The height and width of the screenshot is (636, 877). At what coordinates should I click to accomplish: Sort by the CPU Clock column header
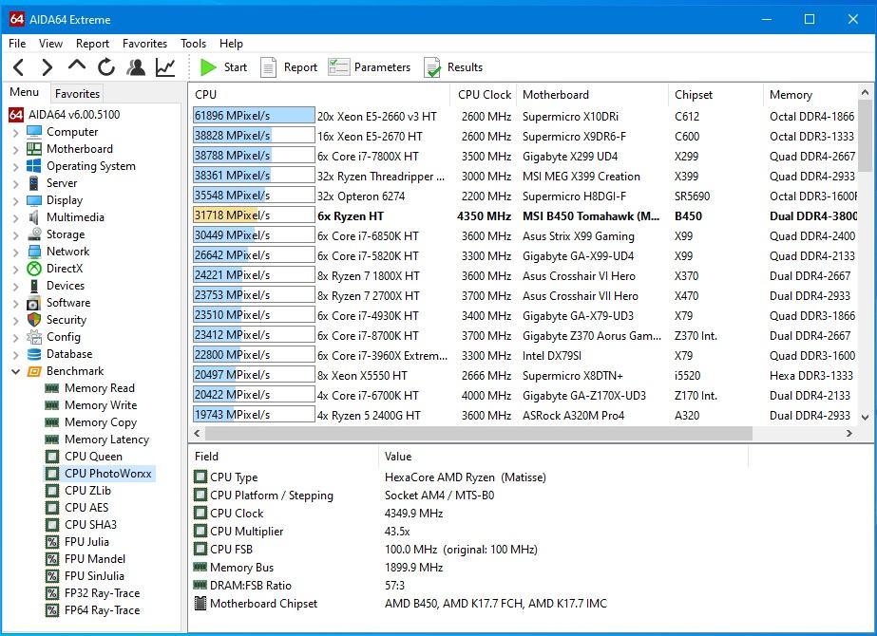pyautogui.click(x=484, y=94)
